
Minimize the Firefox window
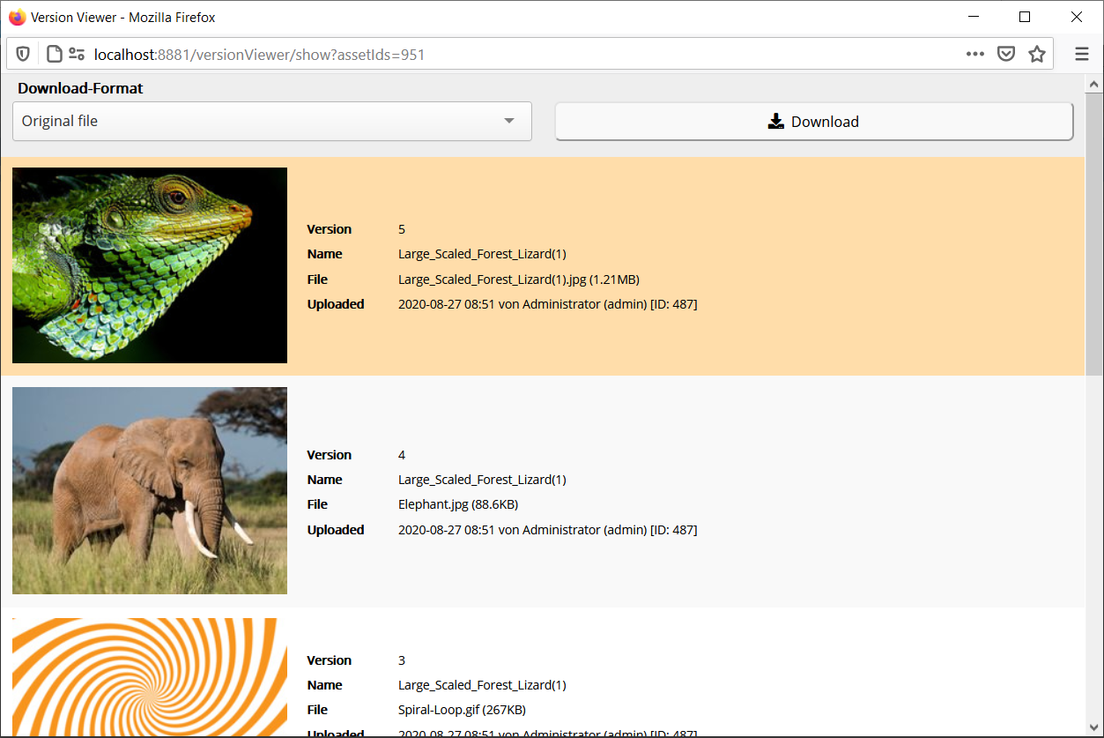[974, 17]
